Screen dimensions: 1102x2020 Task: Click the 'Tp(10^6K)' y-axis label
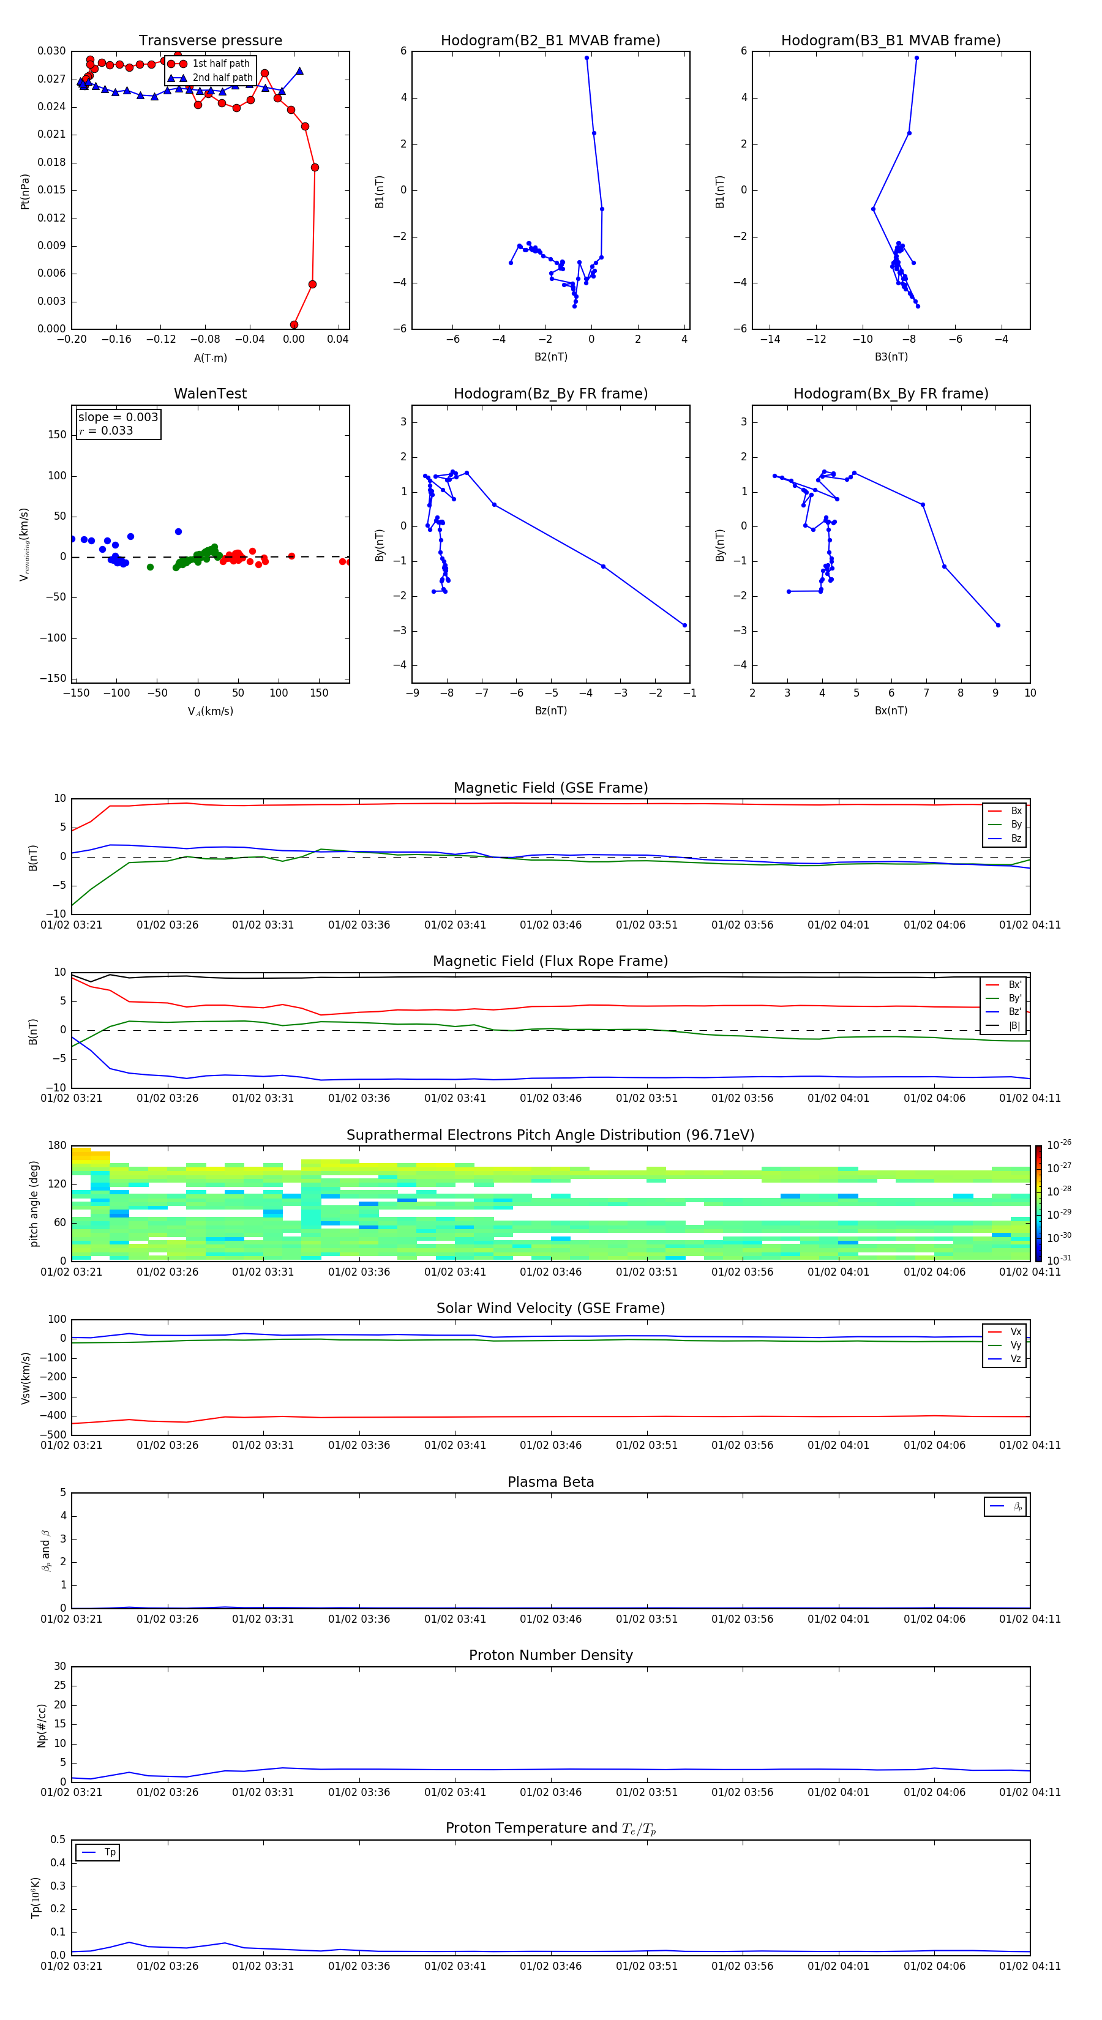coord(36,1898)
